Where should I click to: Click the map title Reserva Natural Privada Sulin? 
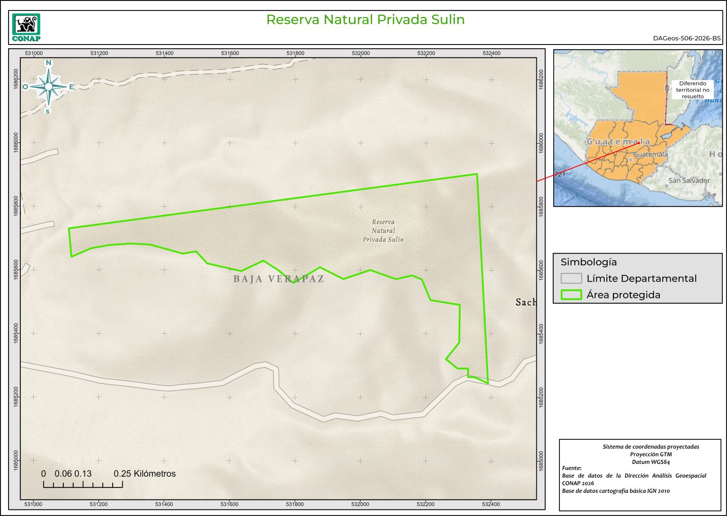tap(365, 19)
